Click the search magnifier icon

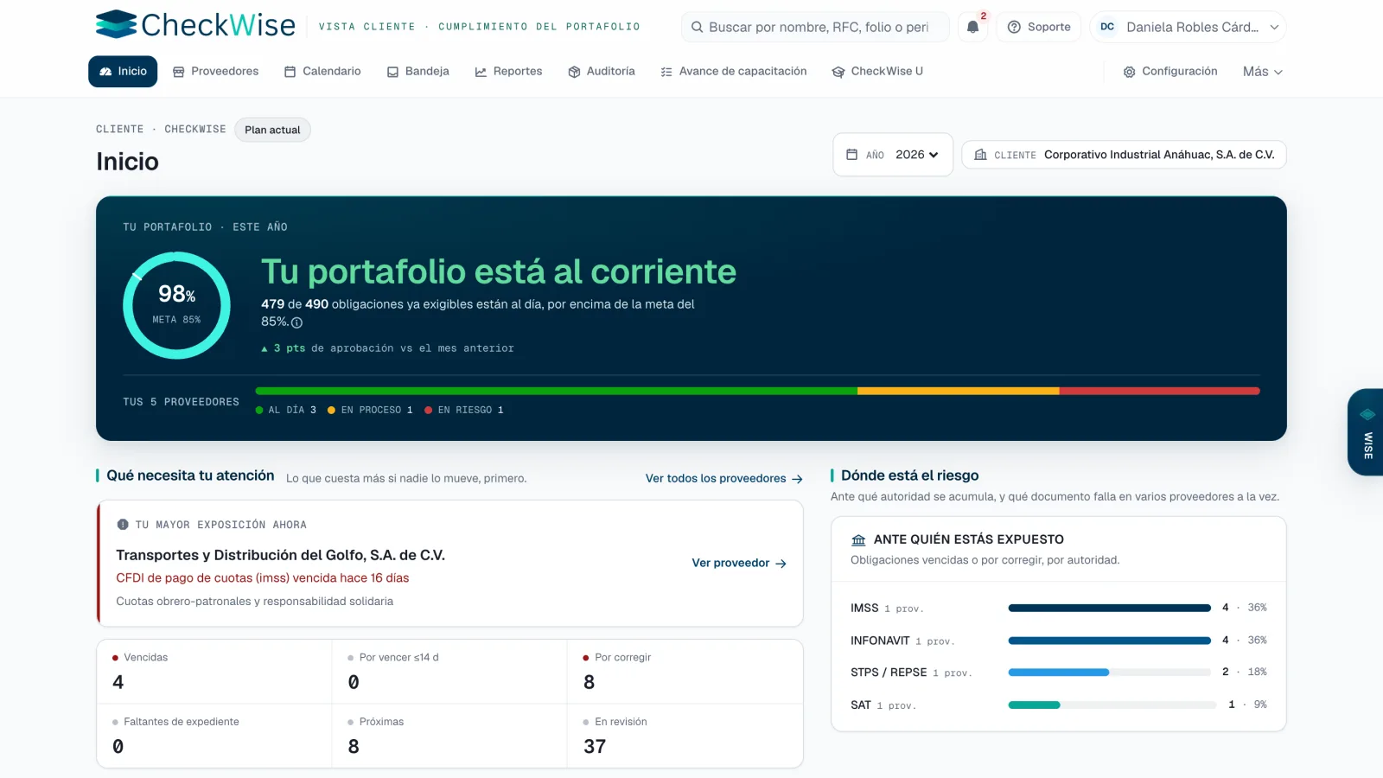point(697,27)
